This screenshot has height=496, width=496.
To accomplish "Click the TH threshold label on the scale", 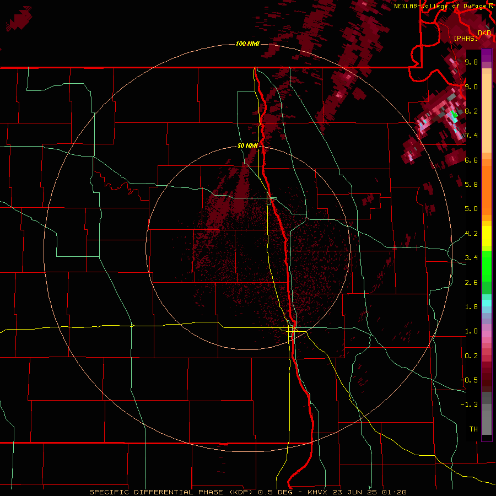I will 473,429.
